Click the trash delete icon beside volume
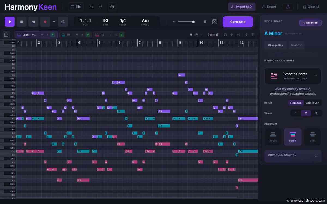The width and height of the screenshot is (327, 204). click(x=205, y=22)
